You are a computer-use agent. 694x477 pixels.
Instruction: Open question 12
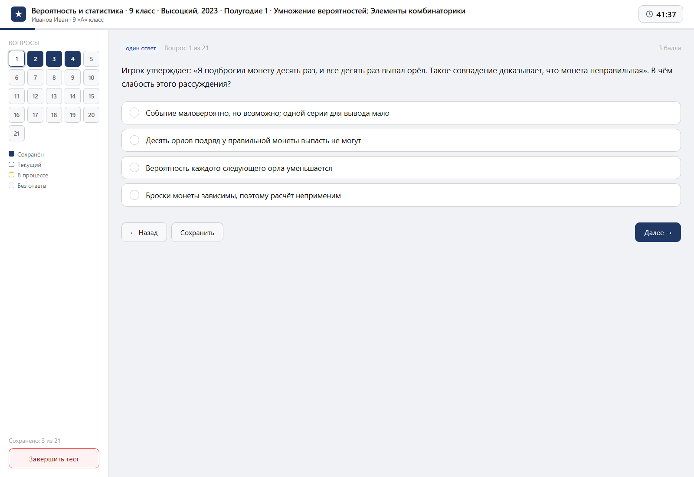click(x=35, y=96)
